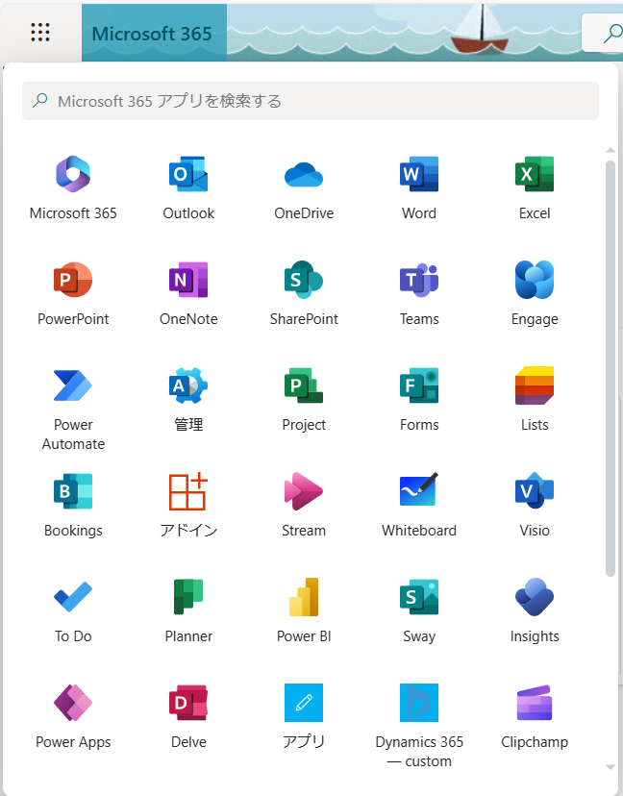Open the アプリ tile with pencil icon
The image size is (623, 796).
pos(304,703)
